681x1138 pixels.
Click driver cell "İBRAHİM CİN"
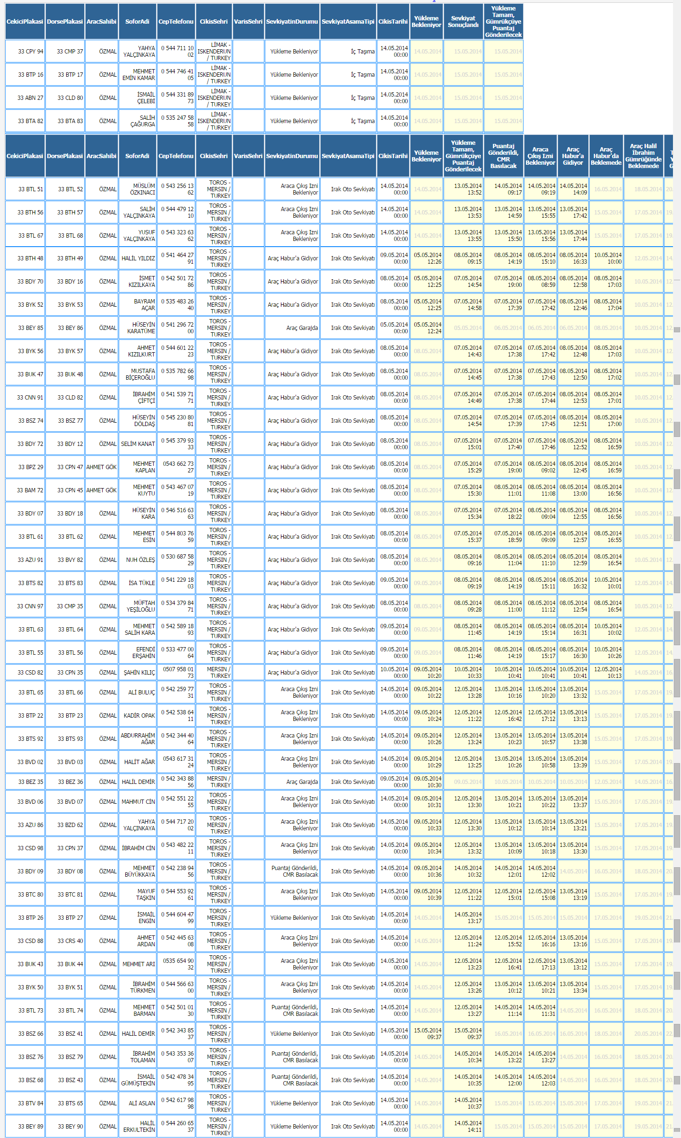click(137, 848)
